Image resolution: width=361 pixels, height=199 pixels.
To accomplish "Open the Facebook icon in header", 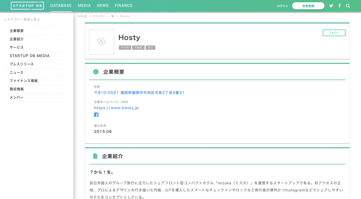I will tap(340, 6).
